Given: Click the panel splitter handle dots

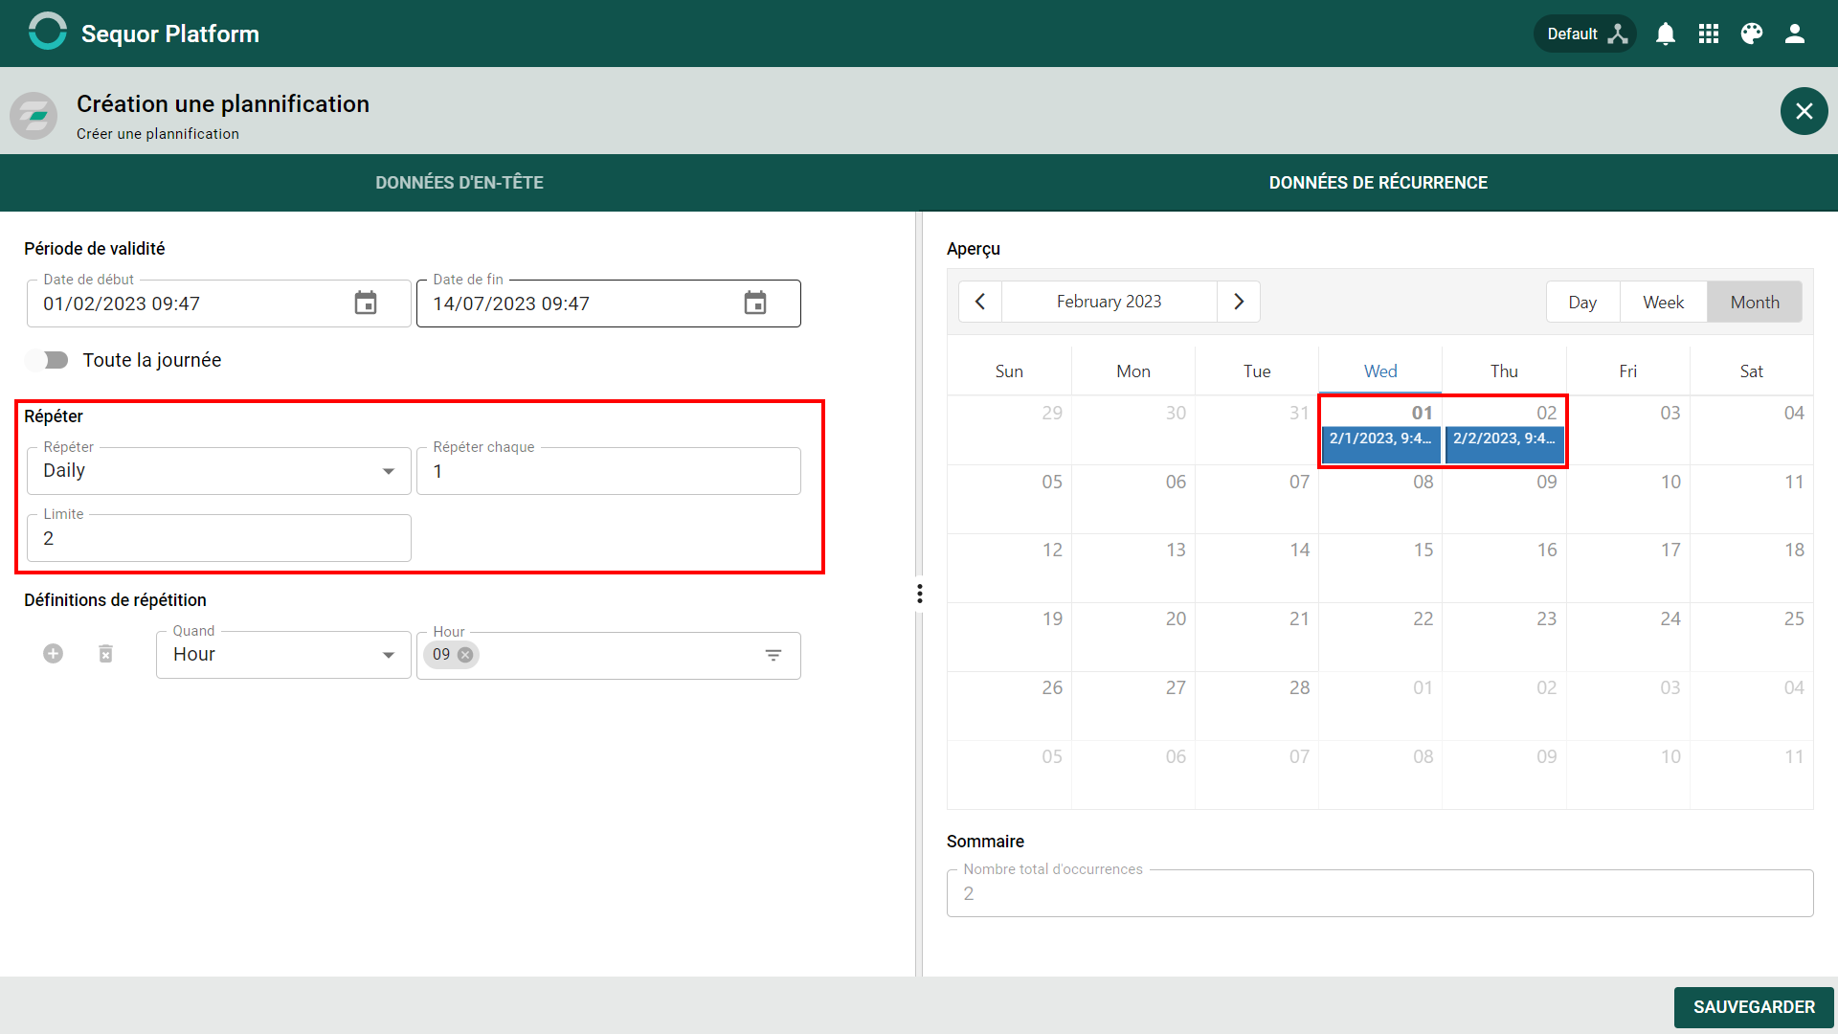Looking at the screenshot, I should pos(920,594).
